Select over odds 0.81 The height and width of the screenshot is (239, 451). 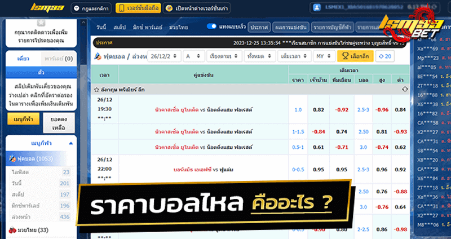[382, 132]
